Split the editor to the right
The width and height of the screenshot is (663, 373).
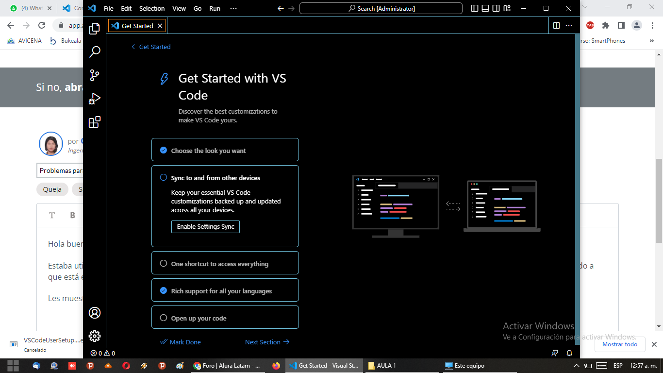[557, 26]
